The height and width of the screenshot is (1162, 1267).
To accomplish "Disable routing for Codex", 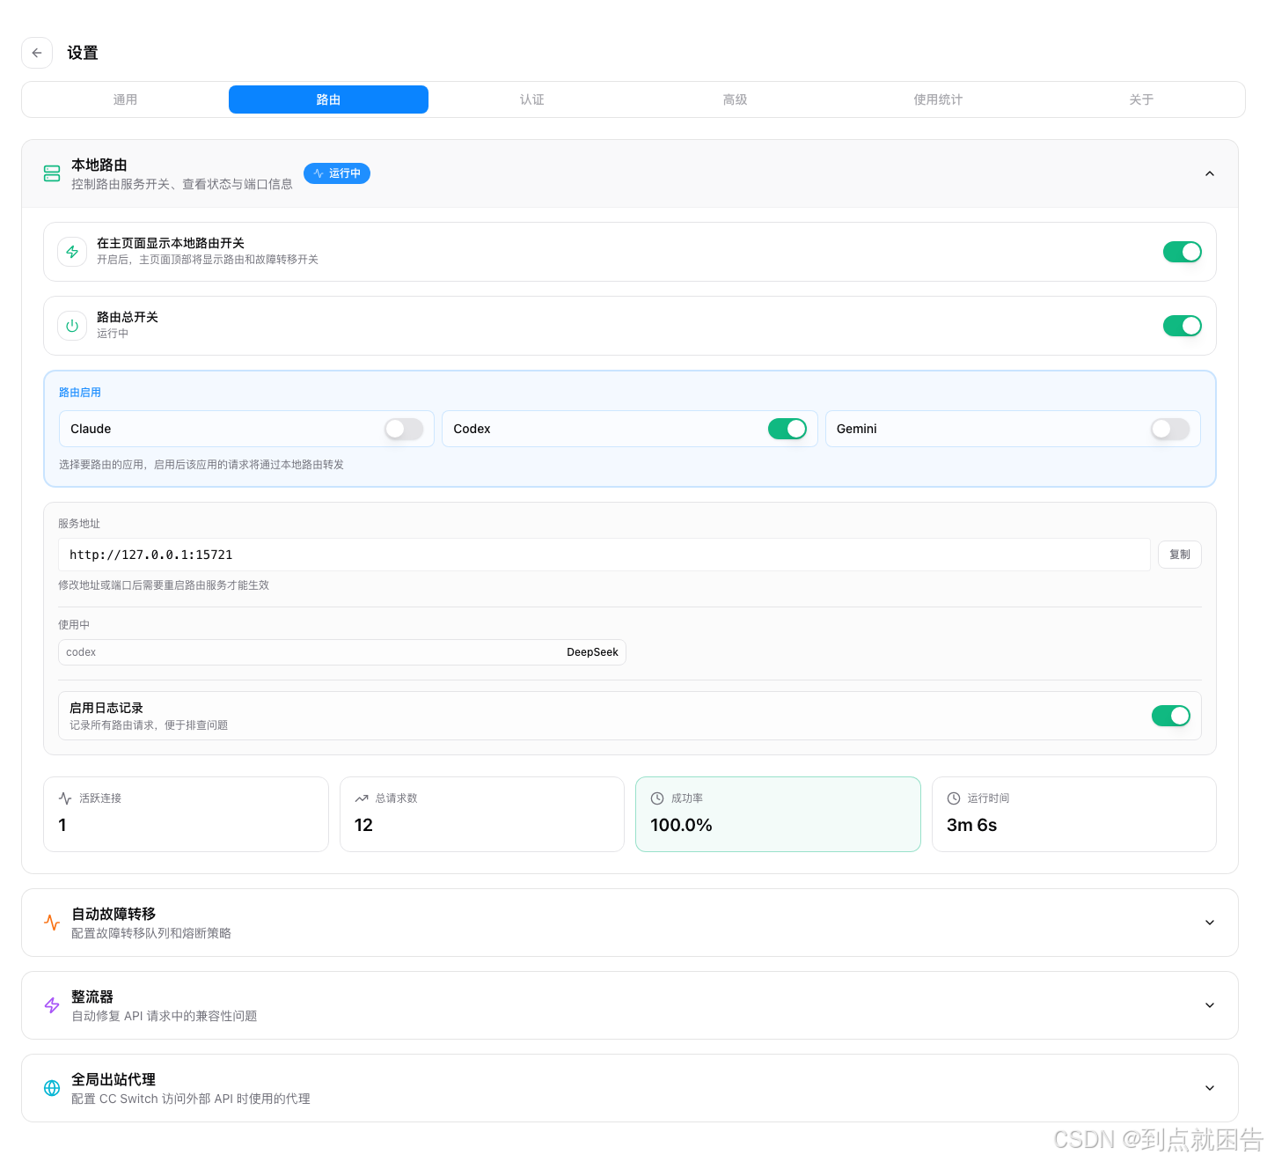I will click(787, 429).
